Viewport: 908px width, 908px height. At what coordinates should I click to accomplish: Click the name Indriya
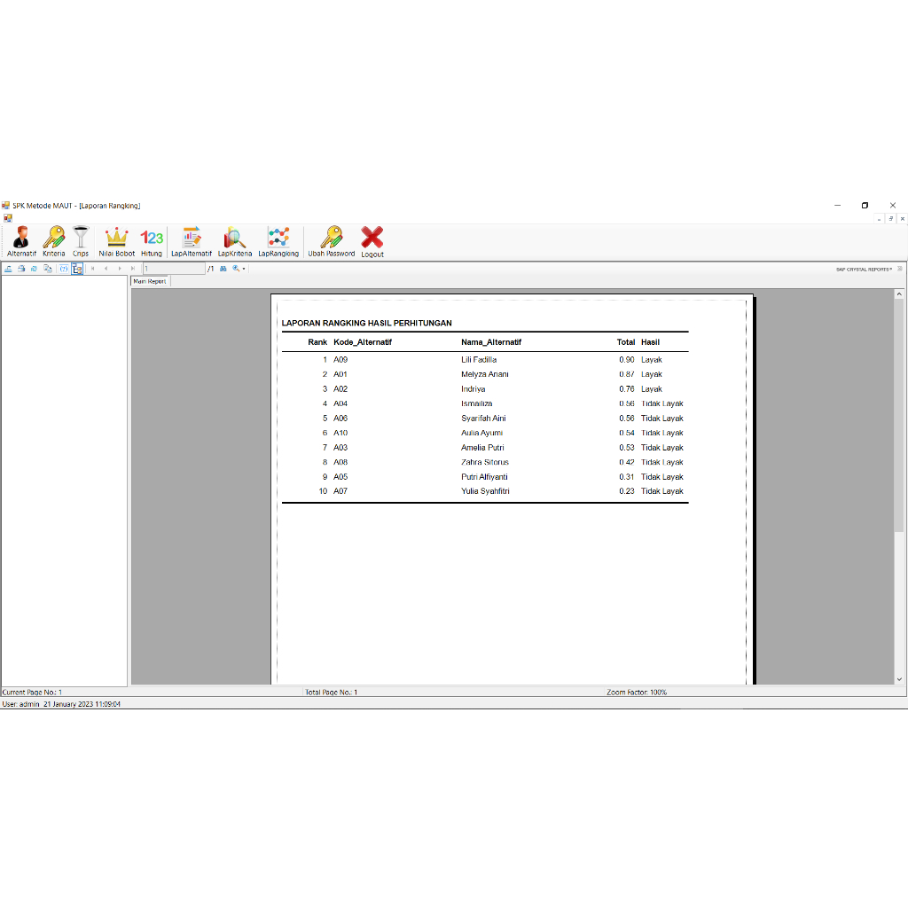tap(474, 389)
